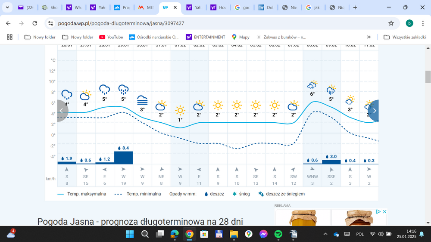Viewport: 431px width, 242px height.
Task: Expand the tab search dropdown
Action: (x=7, y=7)
